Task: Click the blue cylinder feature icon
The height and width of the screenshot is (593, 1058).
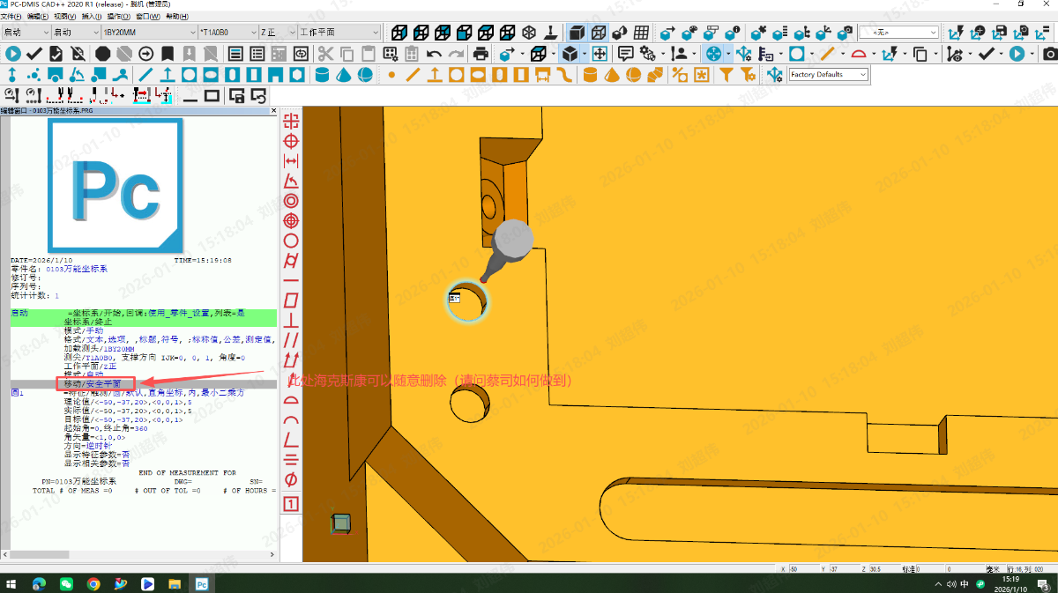Action: (x=322, y=75)
